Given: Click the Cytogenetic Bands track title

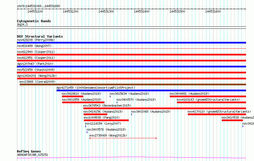Looking at the screenshot, I should (x=34, y=21).
